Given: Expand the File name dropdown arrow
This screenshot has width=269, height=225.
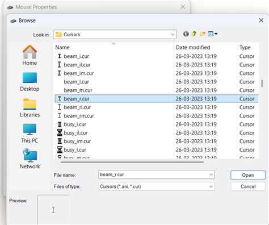Looking at the screenshot, I should point(211,174).
